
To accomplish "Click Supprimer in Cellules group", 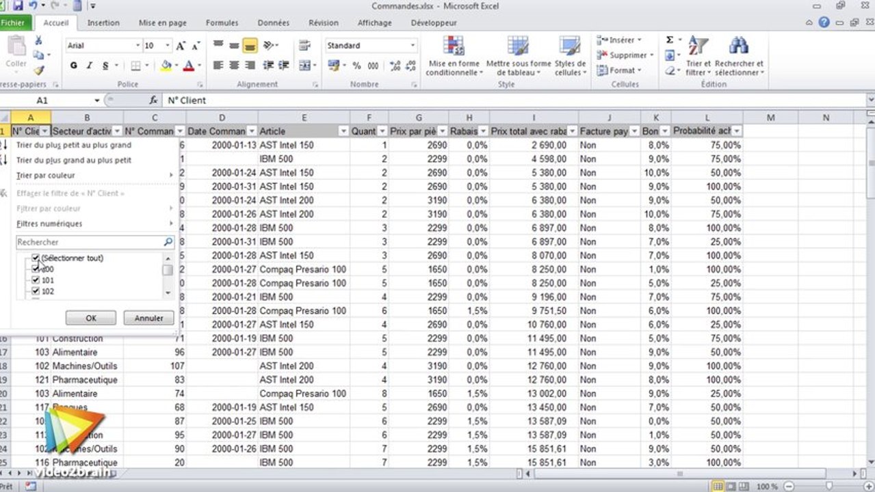I will [x=624, y=55].
